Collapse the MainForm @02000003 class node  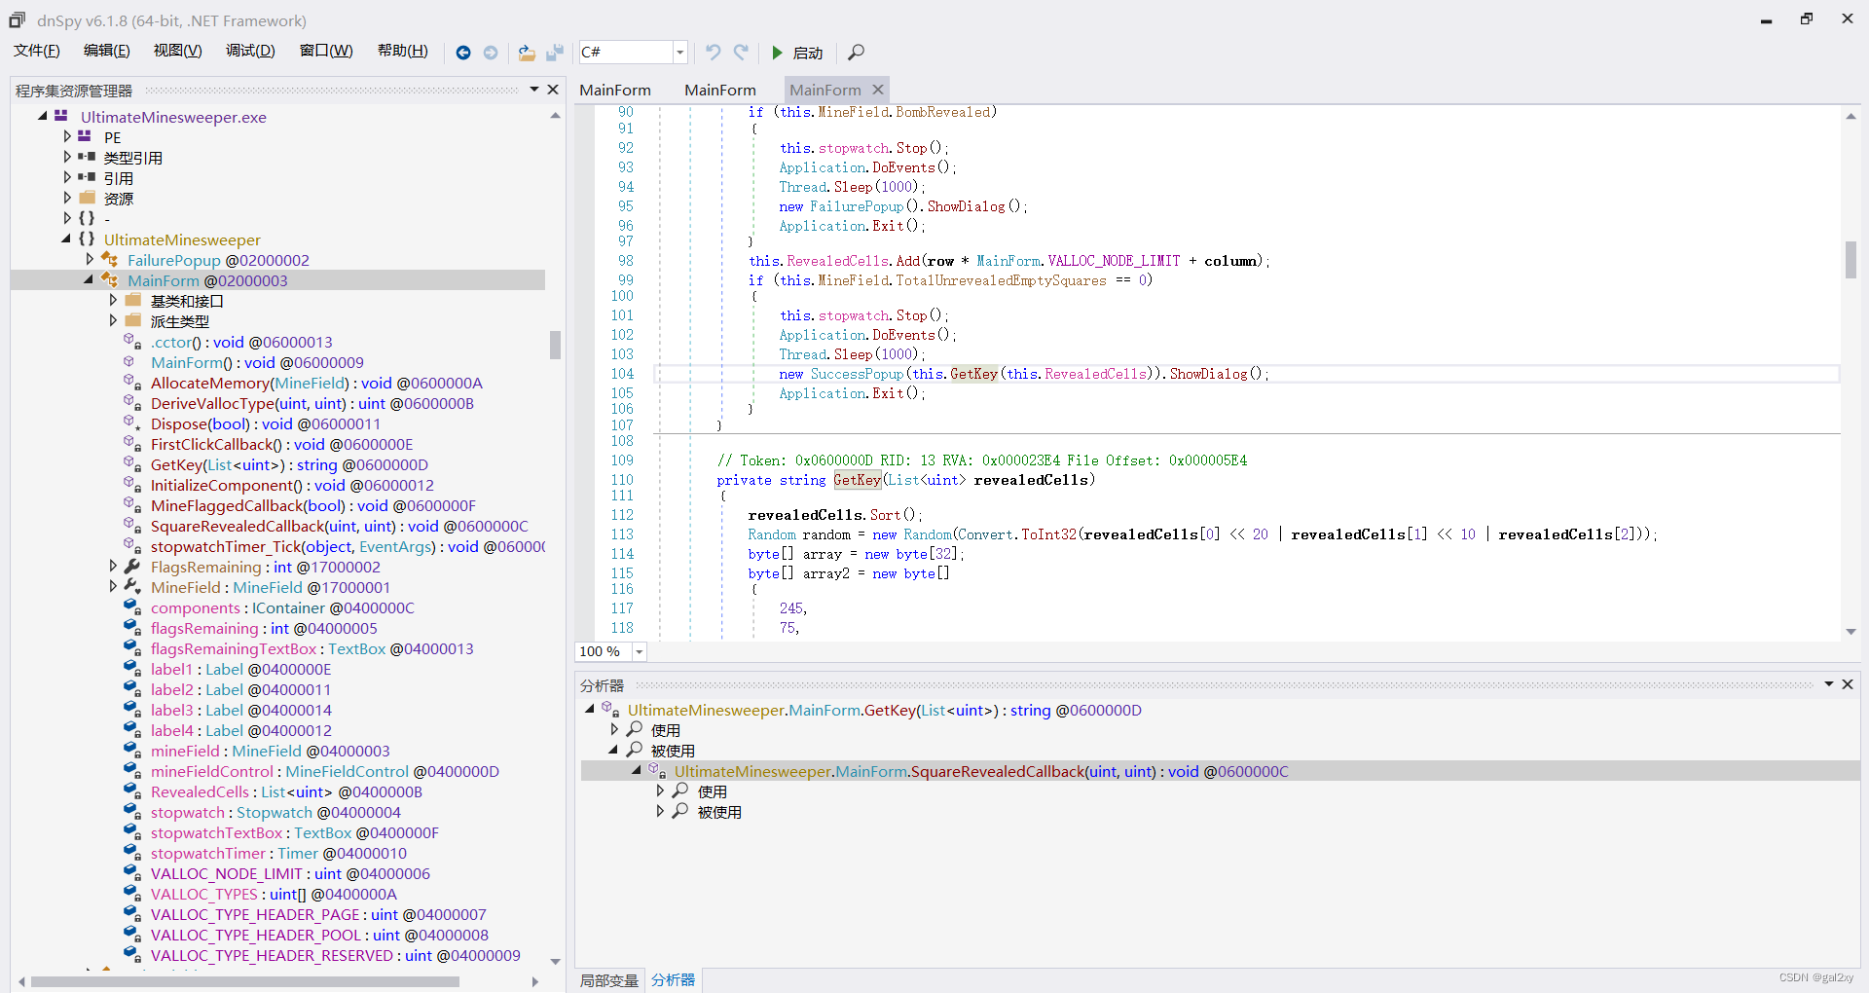pyautogui.click(x=90, y=279)
